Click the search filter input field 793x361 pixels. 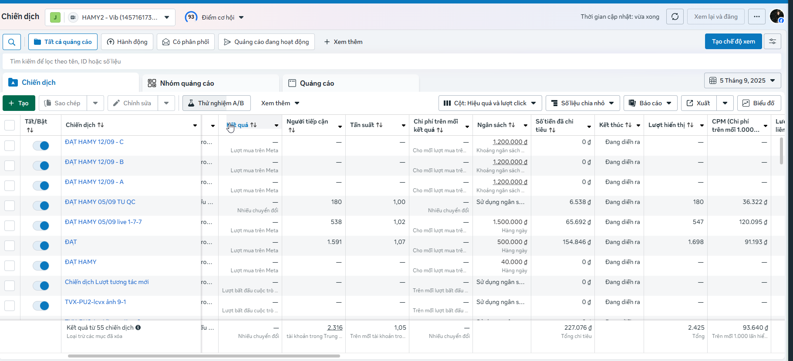point(392,61)
